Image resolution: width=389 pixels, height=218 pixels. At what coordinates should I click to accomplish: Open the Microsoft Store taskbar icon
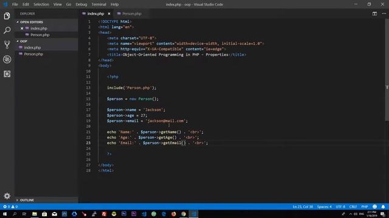click(44, 214)
